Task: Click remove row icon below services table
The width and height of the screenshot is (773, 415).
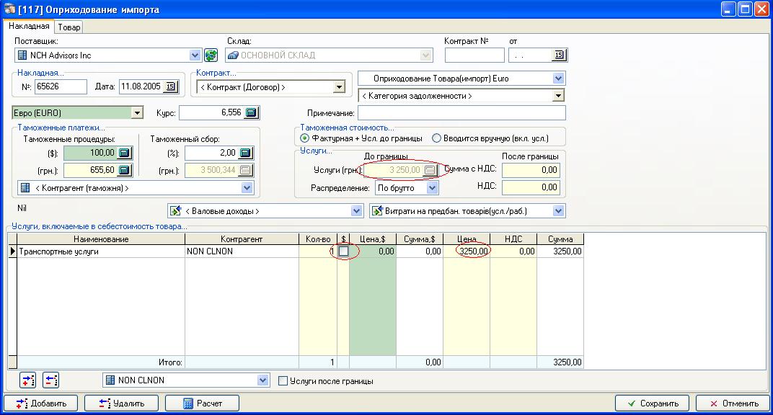Action: (x=50, y=380)
